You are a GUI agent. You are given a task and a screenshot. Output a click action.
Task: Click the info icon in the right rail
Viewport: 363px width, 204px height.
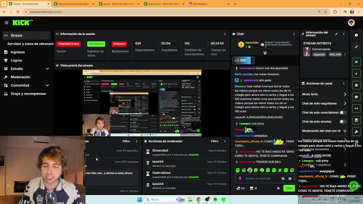click(x=356, y=35)
